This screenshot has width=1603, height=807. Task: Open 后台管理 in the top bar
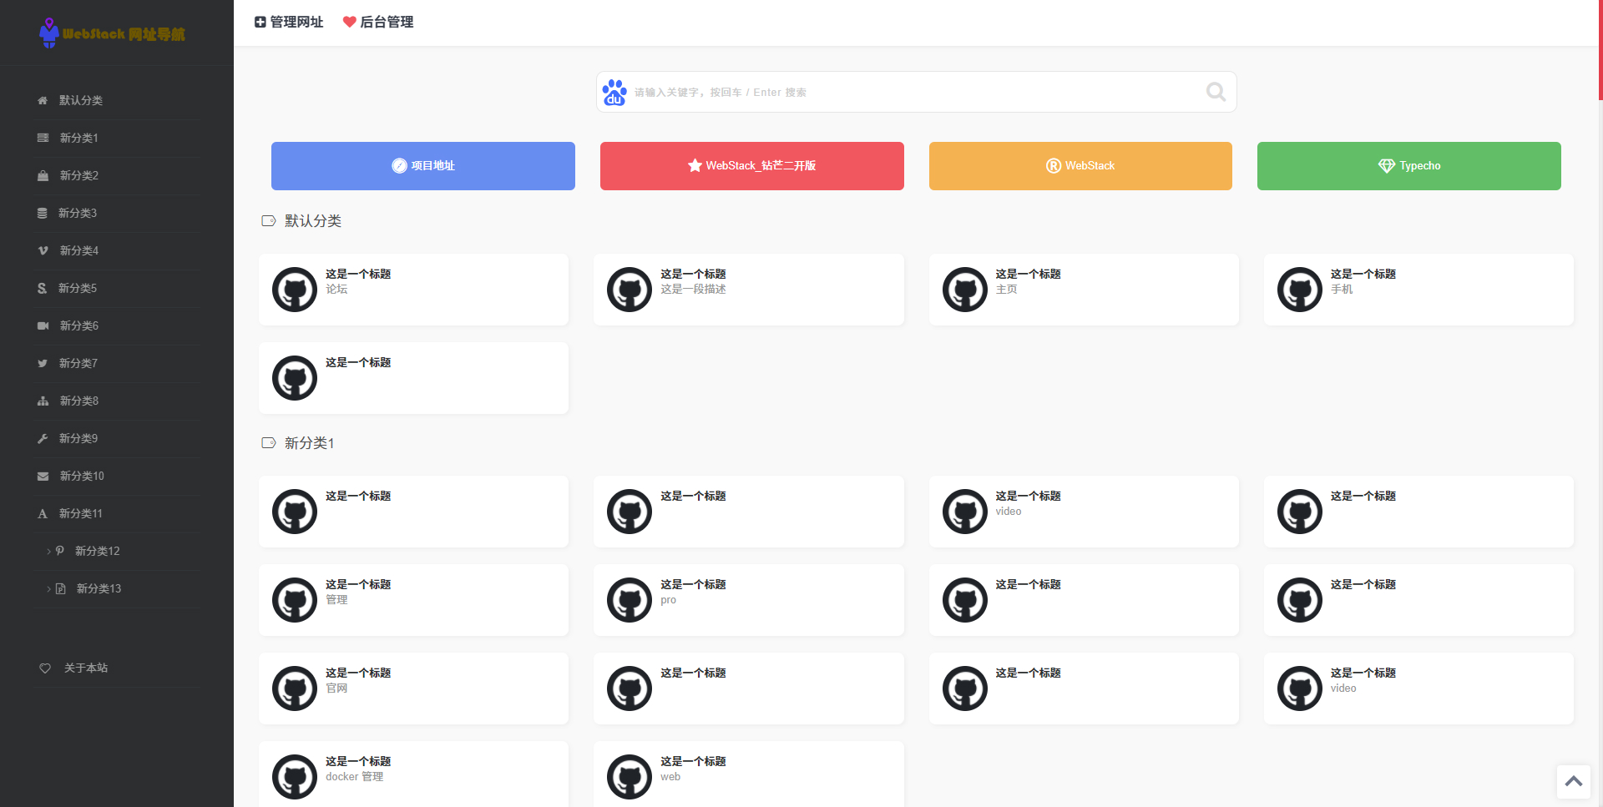click(378, 23)
